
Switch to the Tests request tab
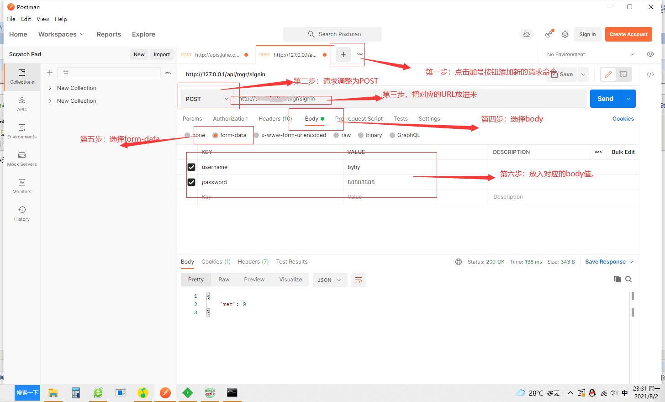tap(401, 119)
